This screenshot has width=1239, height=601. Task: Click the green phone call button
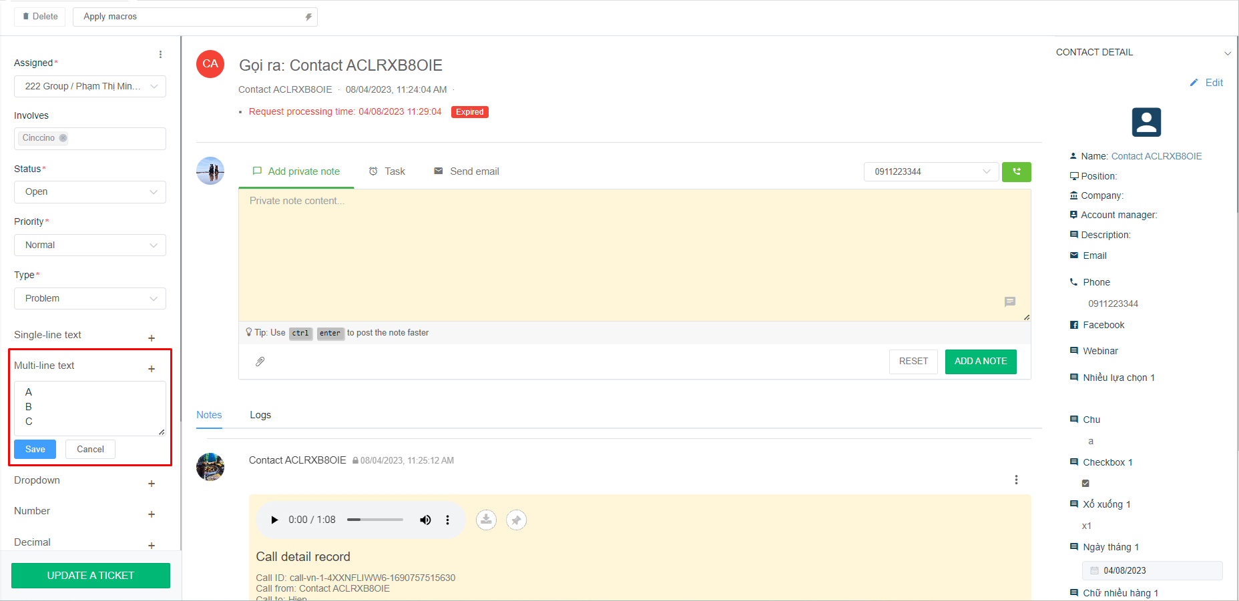click(x=1016, y=172)
